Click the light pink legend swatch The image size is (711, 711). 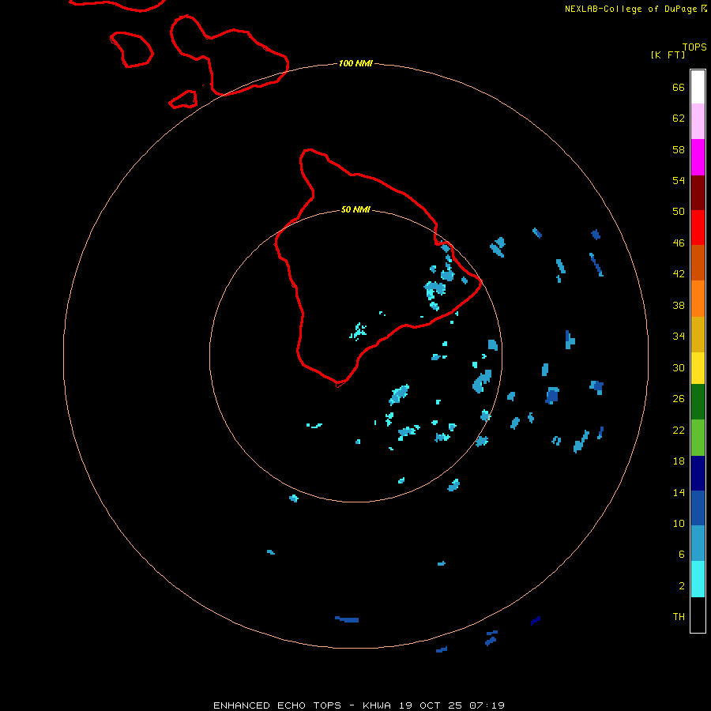698,121
